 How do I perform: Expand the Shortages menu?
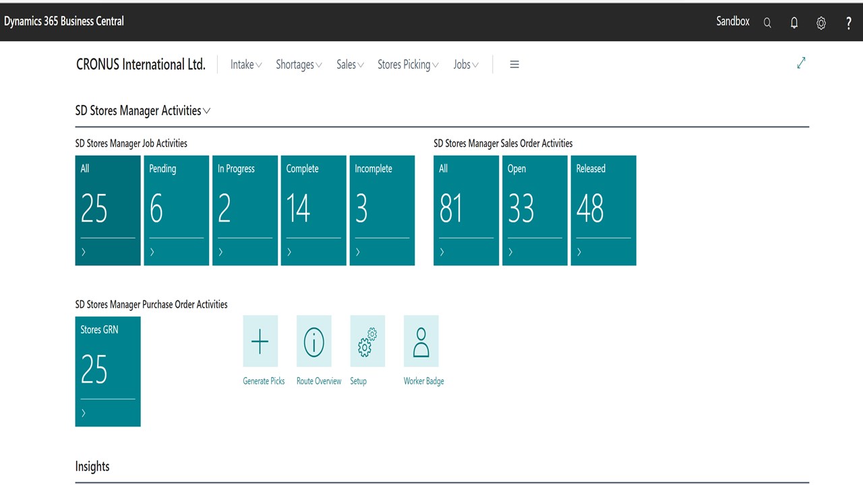point(299,65)
